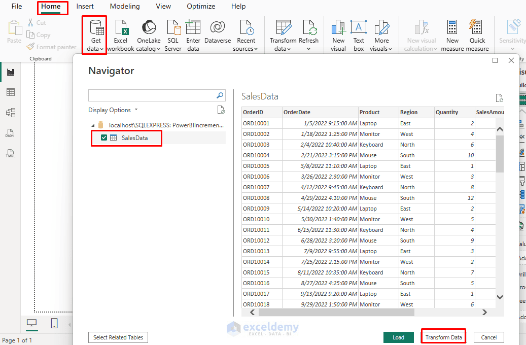Click refresh icon beside Display Options
The image size is (526, 345).
pos(221,110)
